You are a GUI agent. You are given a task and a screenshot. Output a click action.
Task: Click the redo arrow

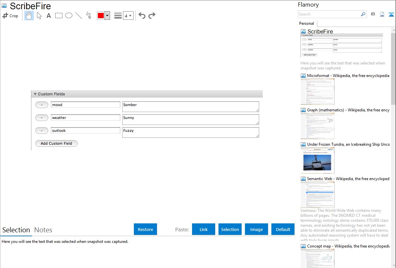pos(152,16)
